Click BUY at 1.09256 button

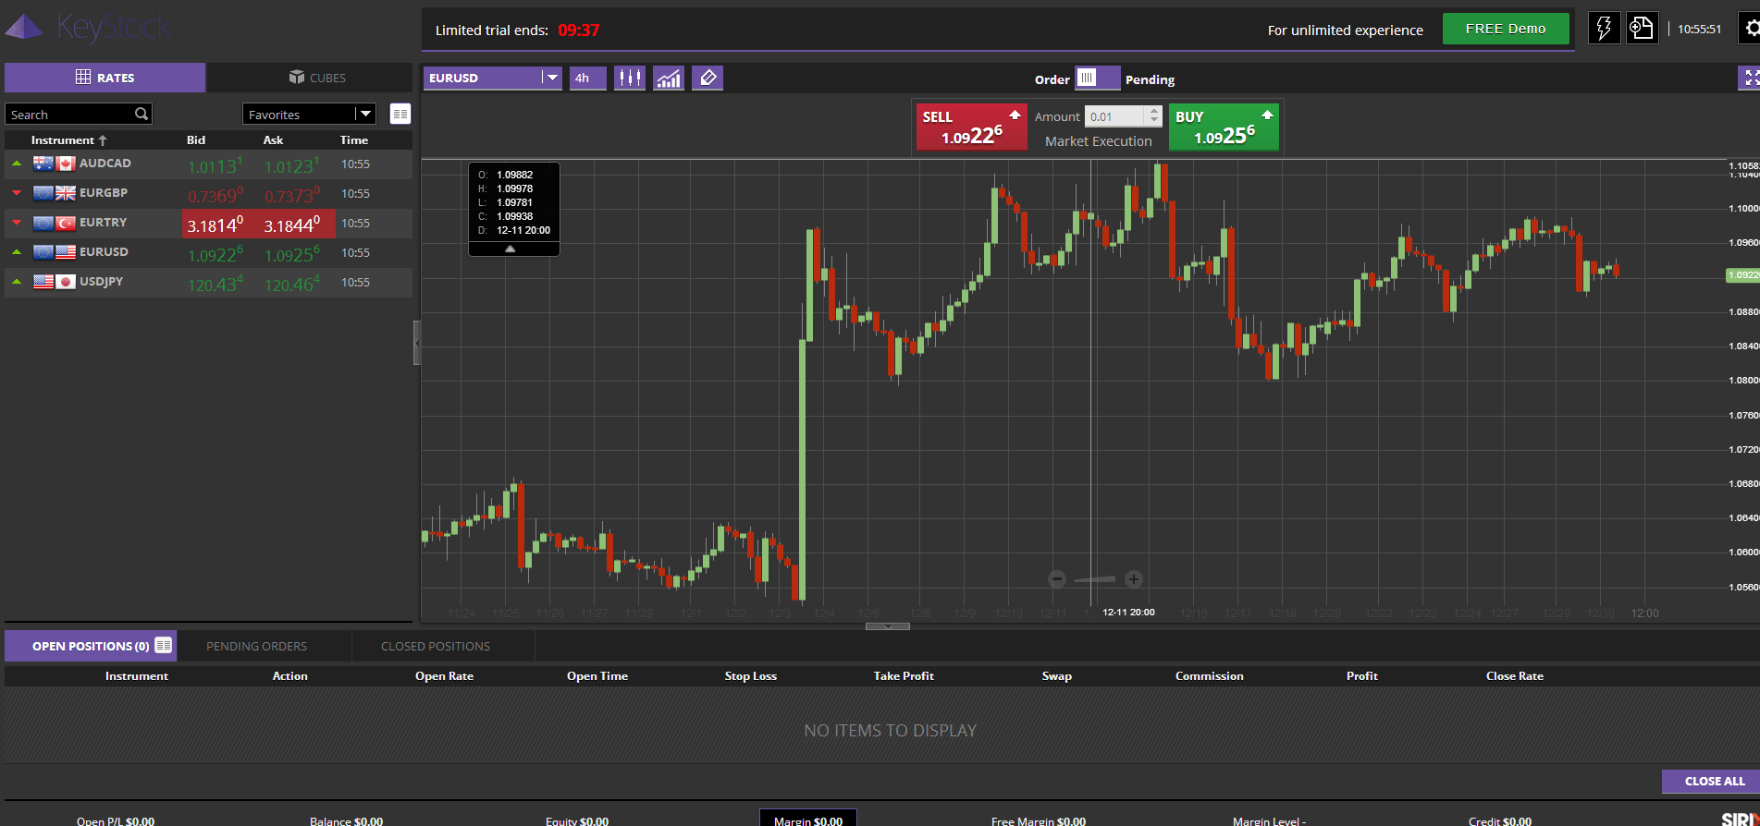click(x=1224, y=127)
